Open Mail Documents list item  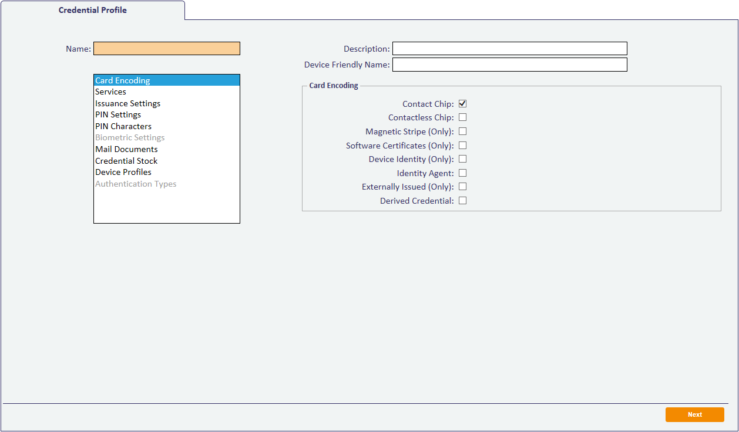click(126, 149)
